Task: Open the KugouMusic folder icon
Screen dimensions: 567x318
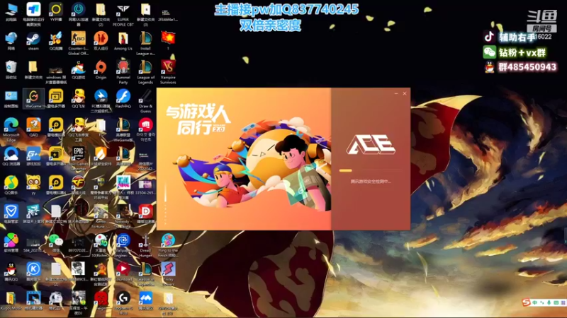Action: click(11, 300)
